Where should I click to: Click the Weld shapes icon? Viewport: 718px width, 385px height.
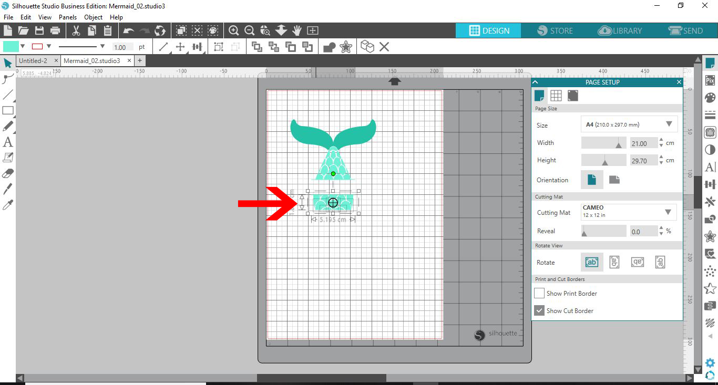(330, 47)
